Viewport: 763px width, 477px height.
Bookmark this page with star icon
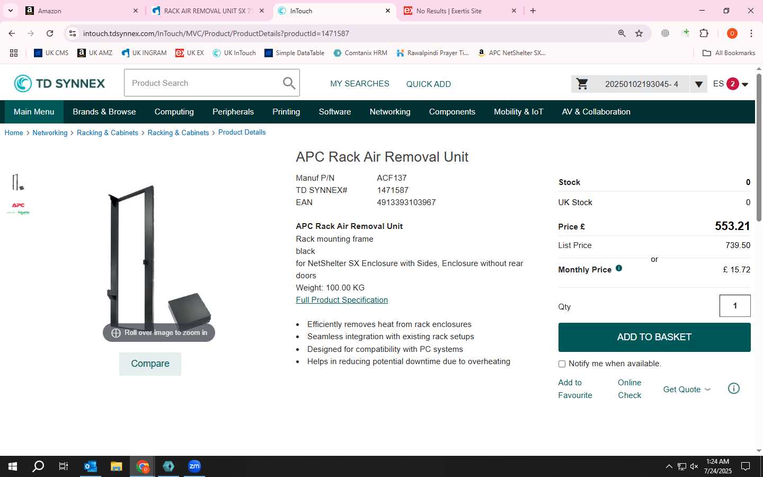[639, 33]
